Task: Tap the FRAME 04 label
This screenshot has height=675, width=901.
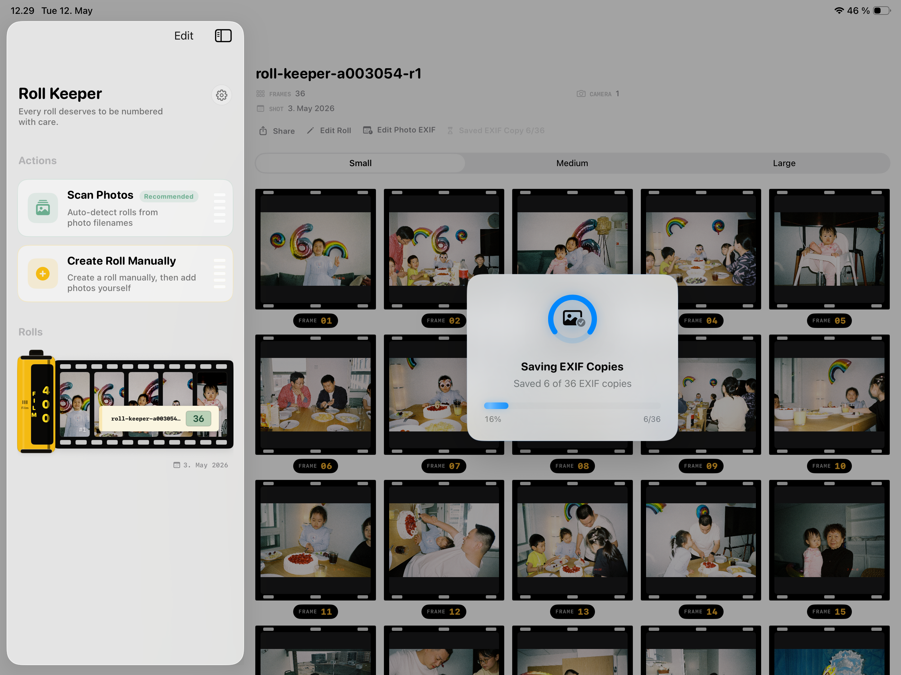Action: [701, 321]
